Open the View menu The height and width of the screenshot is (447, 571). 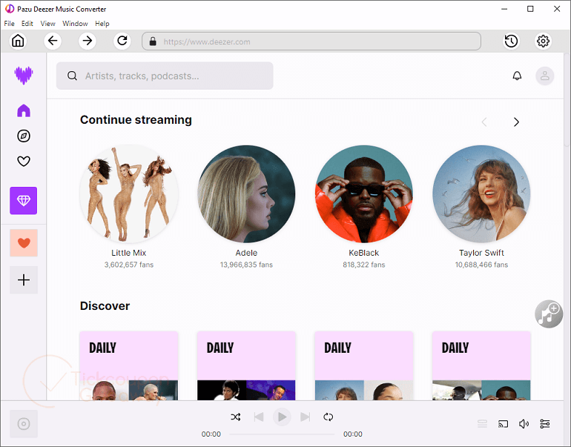coord(47,23)
